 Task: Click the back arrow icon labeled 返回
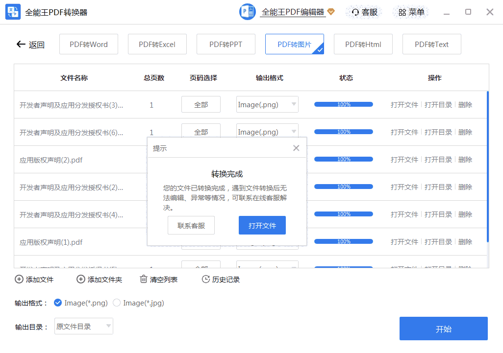(21, 45)
